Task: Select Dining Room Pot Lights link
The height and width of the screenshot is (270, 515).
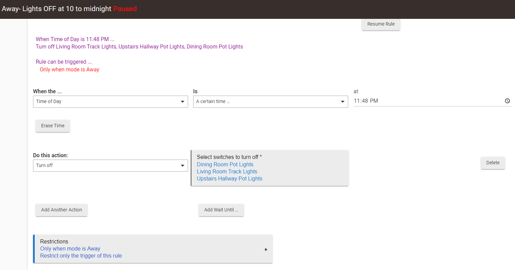Action: tap(225, 165)
